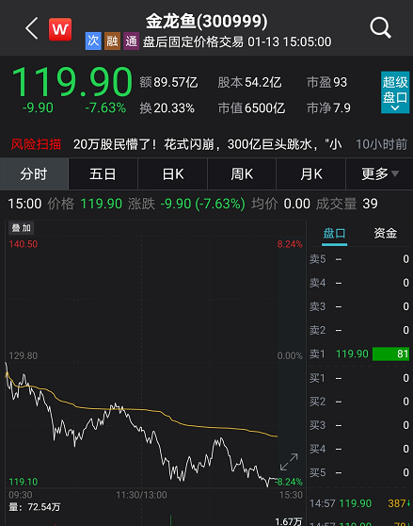This screenshot has width=413, height=526.
Task: Select the 买3 order row
Action: coord(359,425)
